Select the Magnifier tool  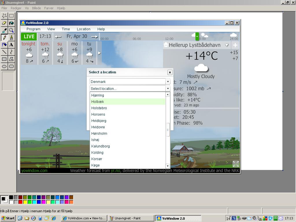tap(12, 30)
